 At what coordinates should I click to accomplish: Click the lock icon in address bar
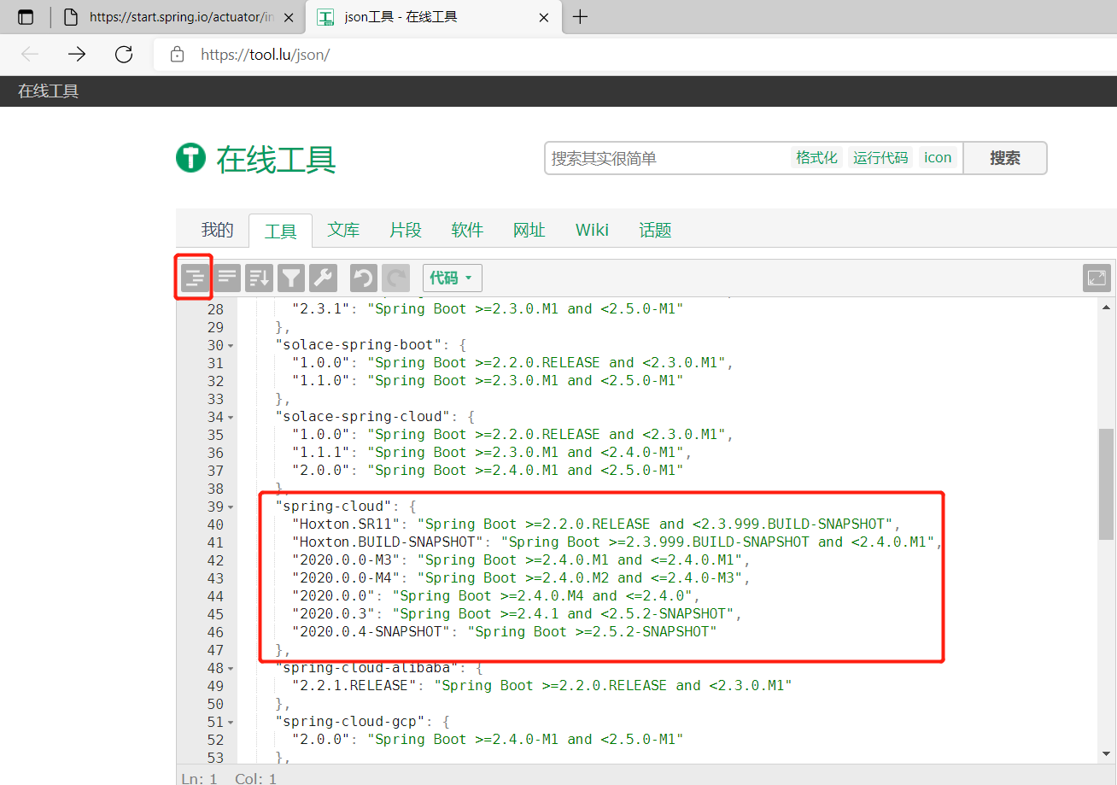[x=178, y=55]
